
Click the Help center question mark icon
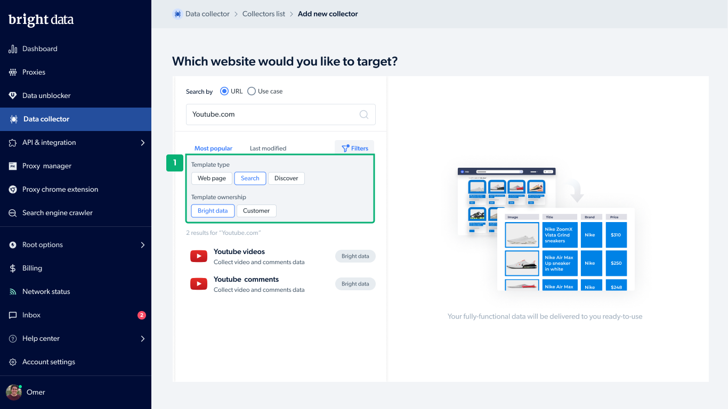pyautogui.click(x=13, y=339)
